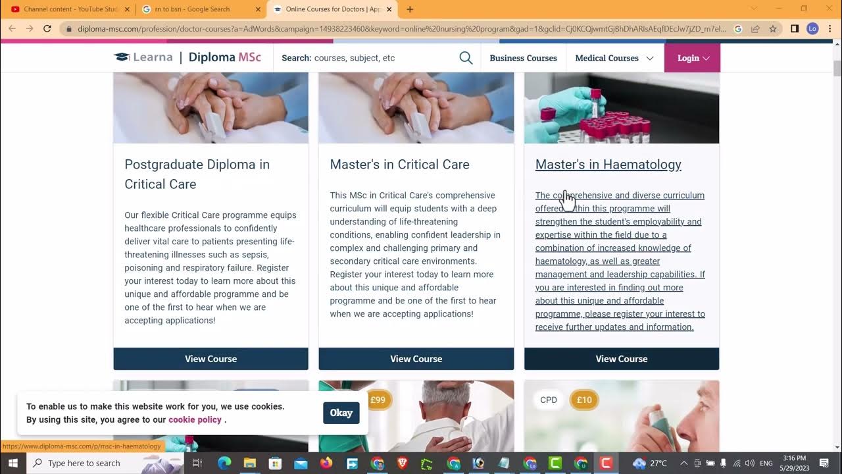Open Microsoft Store from the taskbar
This screenshot has width=842, height=474.
click(x=275, y=463)
